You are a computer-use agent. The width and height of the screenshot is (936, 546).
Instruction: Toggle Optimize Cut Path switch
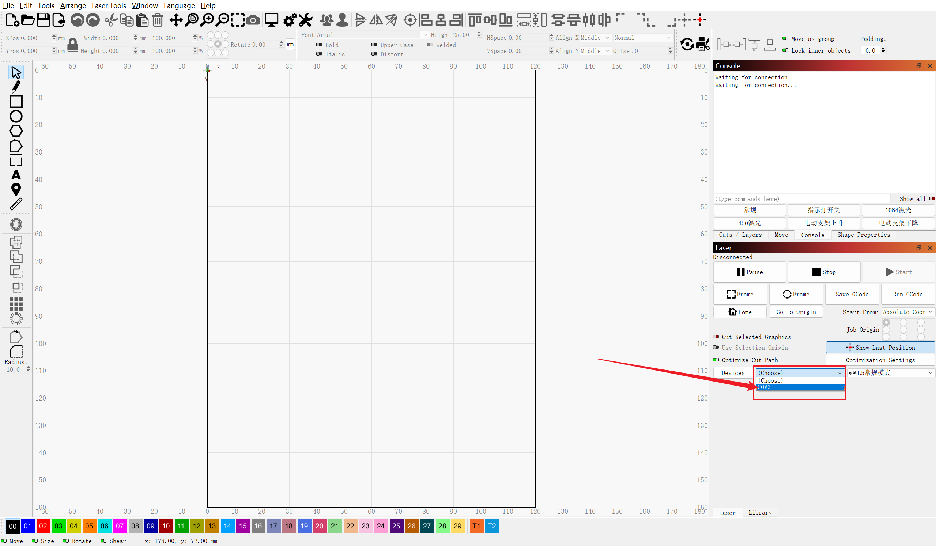716,360
